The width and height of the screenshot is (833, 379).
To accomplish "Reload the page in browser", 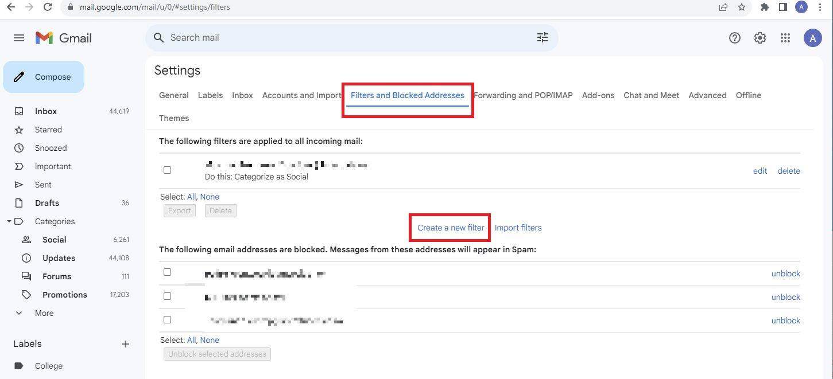I will pos(48,7).
